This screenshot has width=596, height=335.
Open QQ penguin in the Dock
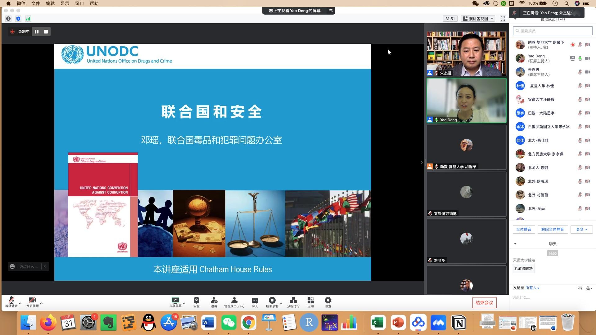(x=148, y=323)
